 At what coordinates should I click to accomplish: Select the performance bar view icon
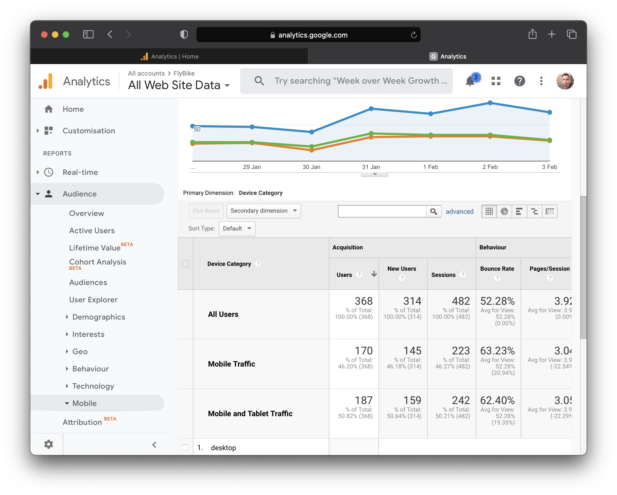pyautogui.click(x=519, y=211)
